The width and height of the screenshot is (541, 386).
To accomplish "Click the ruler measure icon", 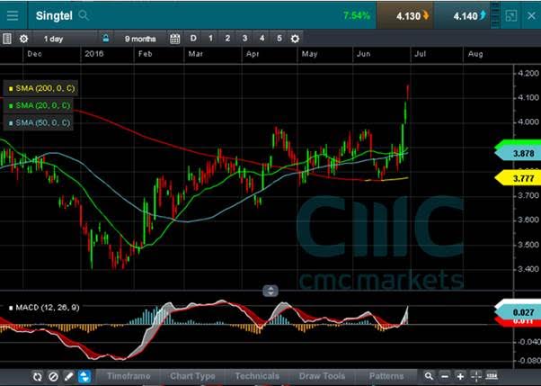I will click(492, 375).
